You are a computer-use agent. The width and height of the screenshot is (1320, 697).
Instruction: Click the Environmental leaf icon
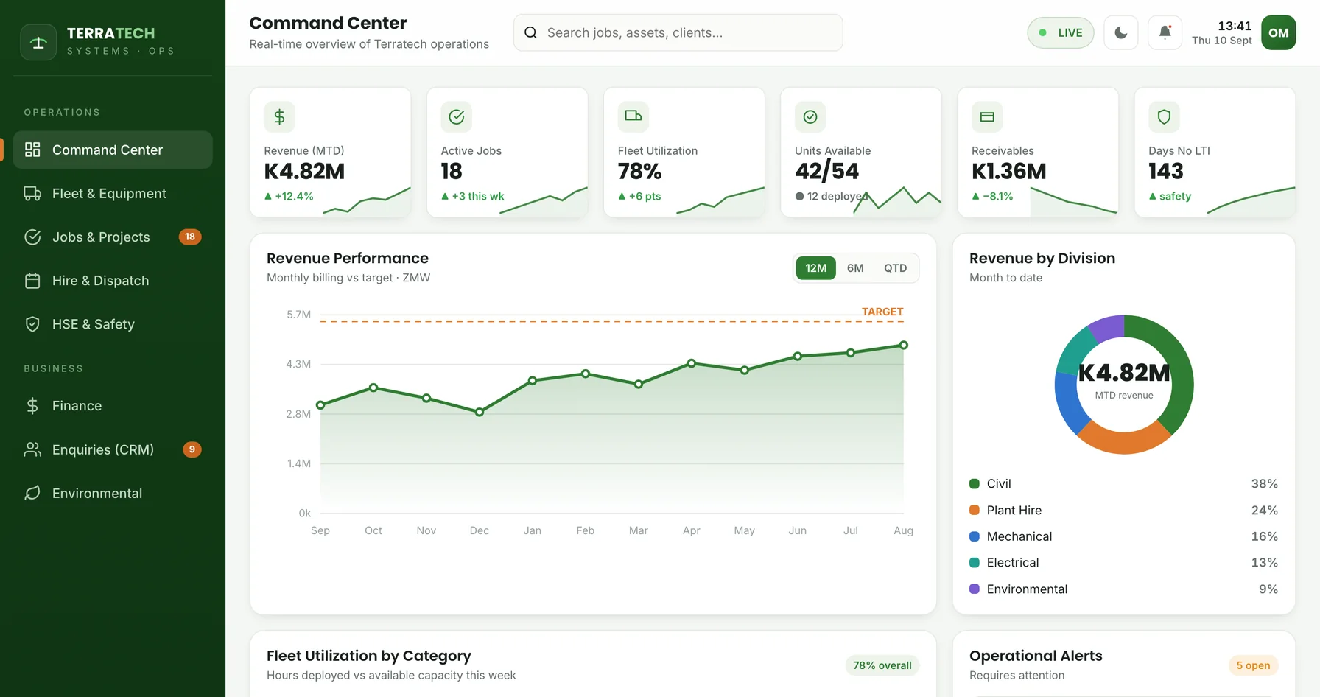(x=32, y=493)
